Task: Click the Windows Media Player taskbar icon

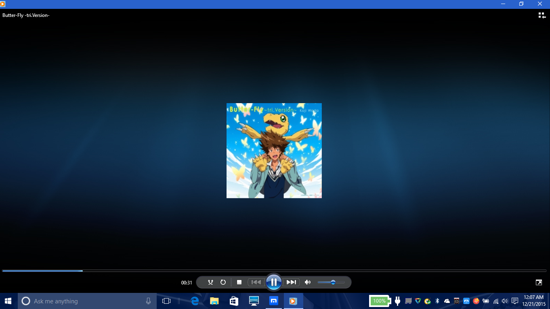Action: 293,301
